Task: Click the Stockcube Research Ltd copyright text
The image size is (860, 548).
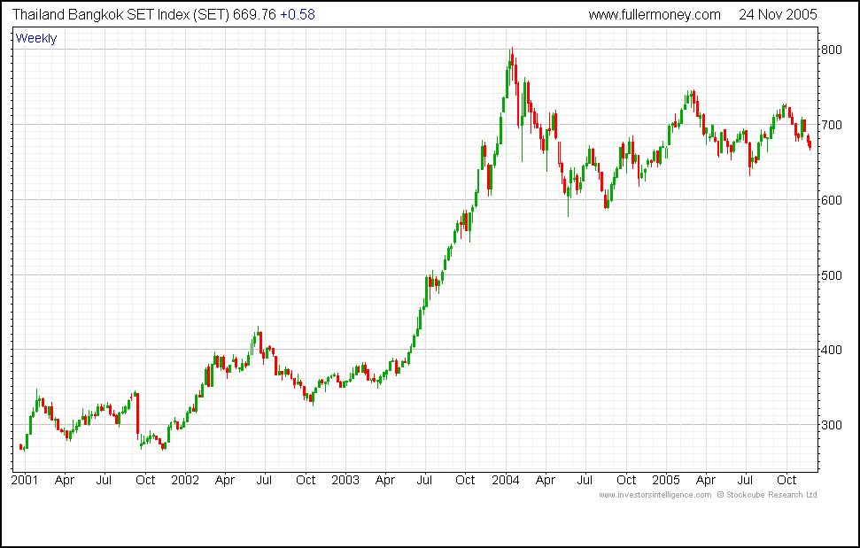Action: 767,495
